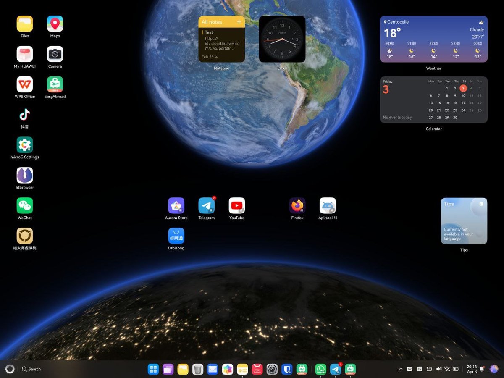Image resolution: width=504 pixels, height=378 pixels.
Task: Open the Gallery app in dock
Action: click(228, 369)
